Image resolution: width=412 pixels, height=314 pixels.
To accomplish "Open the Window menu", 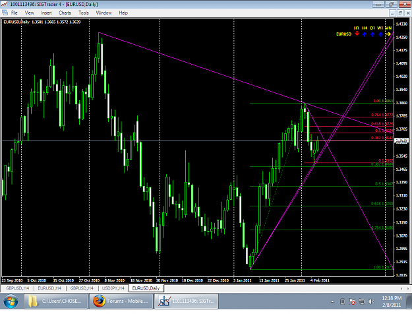I will (103, 13).
